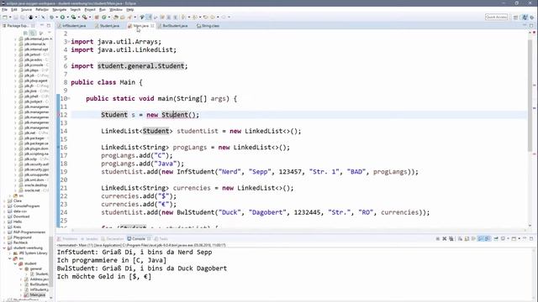538x302 pixels.
Task: Collapse the general package node
Action: click(21, 268)
